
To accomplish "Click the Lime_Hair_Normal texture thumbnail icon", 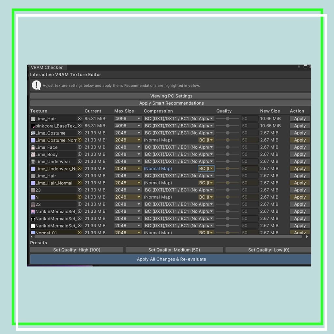I will pyautogui.click(x=33, y=183).
